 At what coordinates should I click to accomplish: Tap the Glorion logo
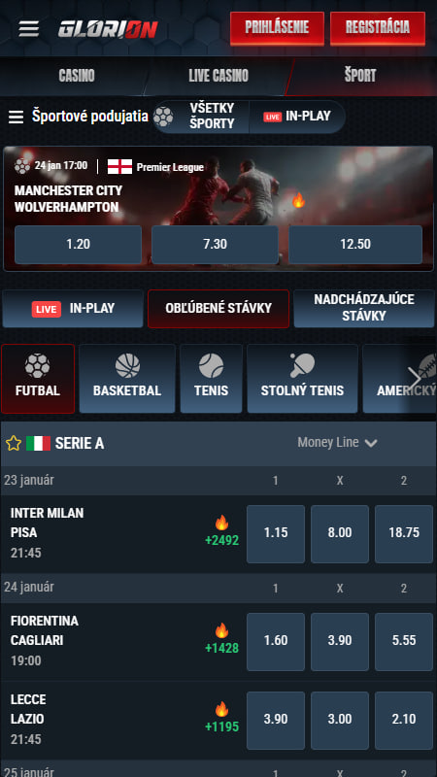coord(108,29)
